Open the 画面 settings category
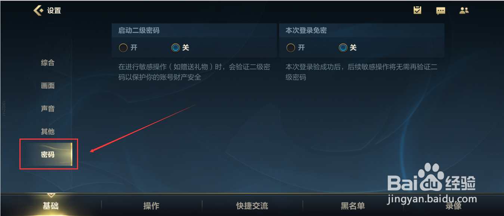This screenshot has height=216, width=504. [48, 86]
